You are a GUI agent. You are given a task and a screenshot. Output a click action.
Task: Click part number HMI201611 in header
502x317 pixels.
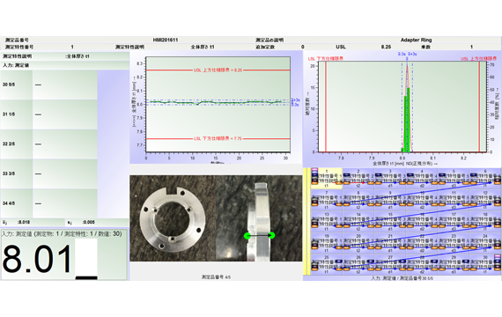(166, 40)
